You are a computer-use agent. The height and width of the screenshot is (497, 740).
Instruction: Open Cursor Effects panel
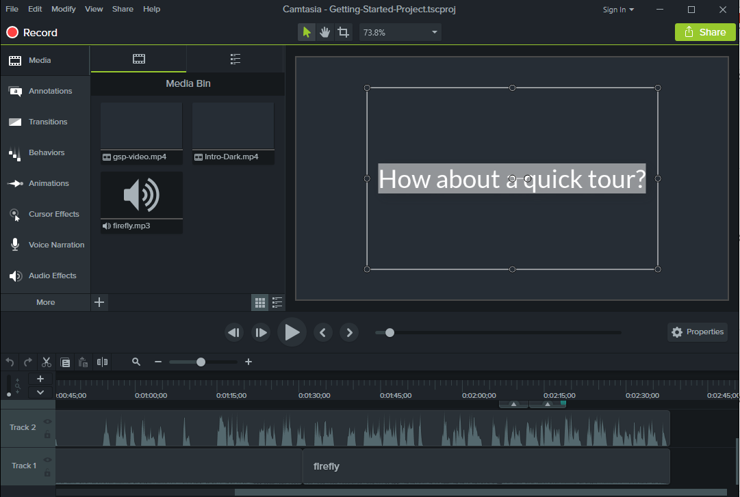(53, 214)
